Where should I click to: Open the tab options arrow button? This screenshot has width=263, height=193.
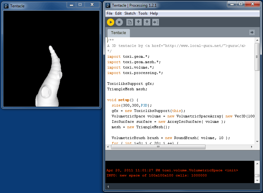click(252, 32)
